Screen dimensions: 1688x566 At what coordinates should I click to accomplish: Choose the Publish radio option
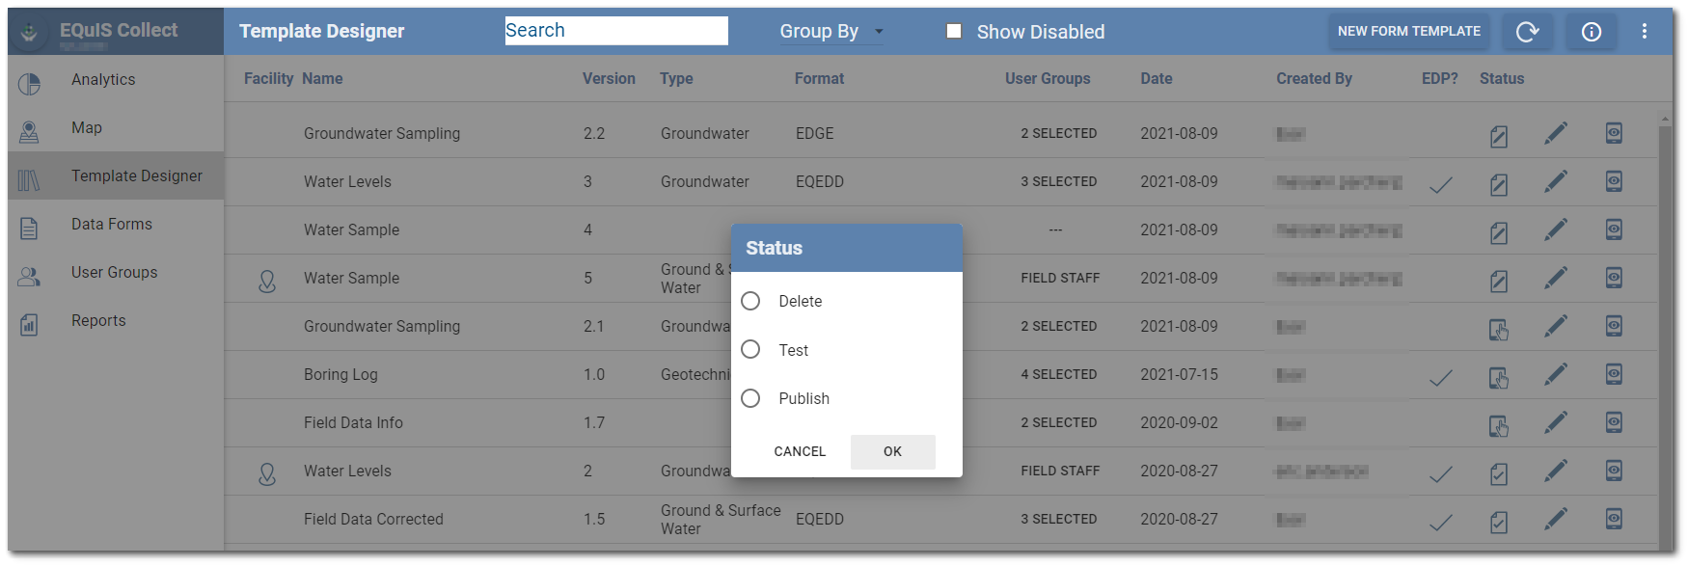(x=750, y=398)
